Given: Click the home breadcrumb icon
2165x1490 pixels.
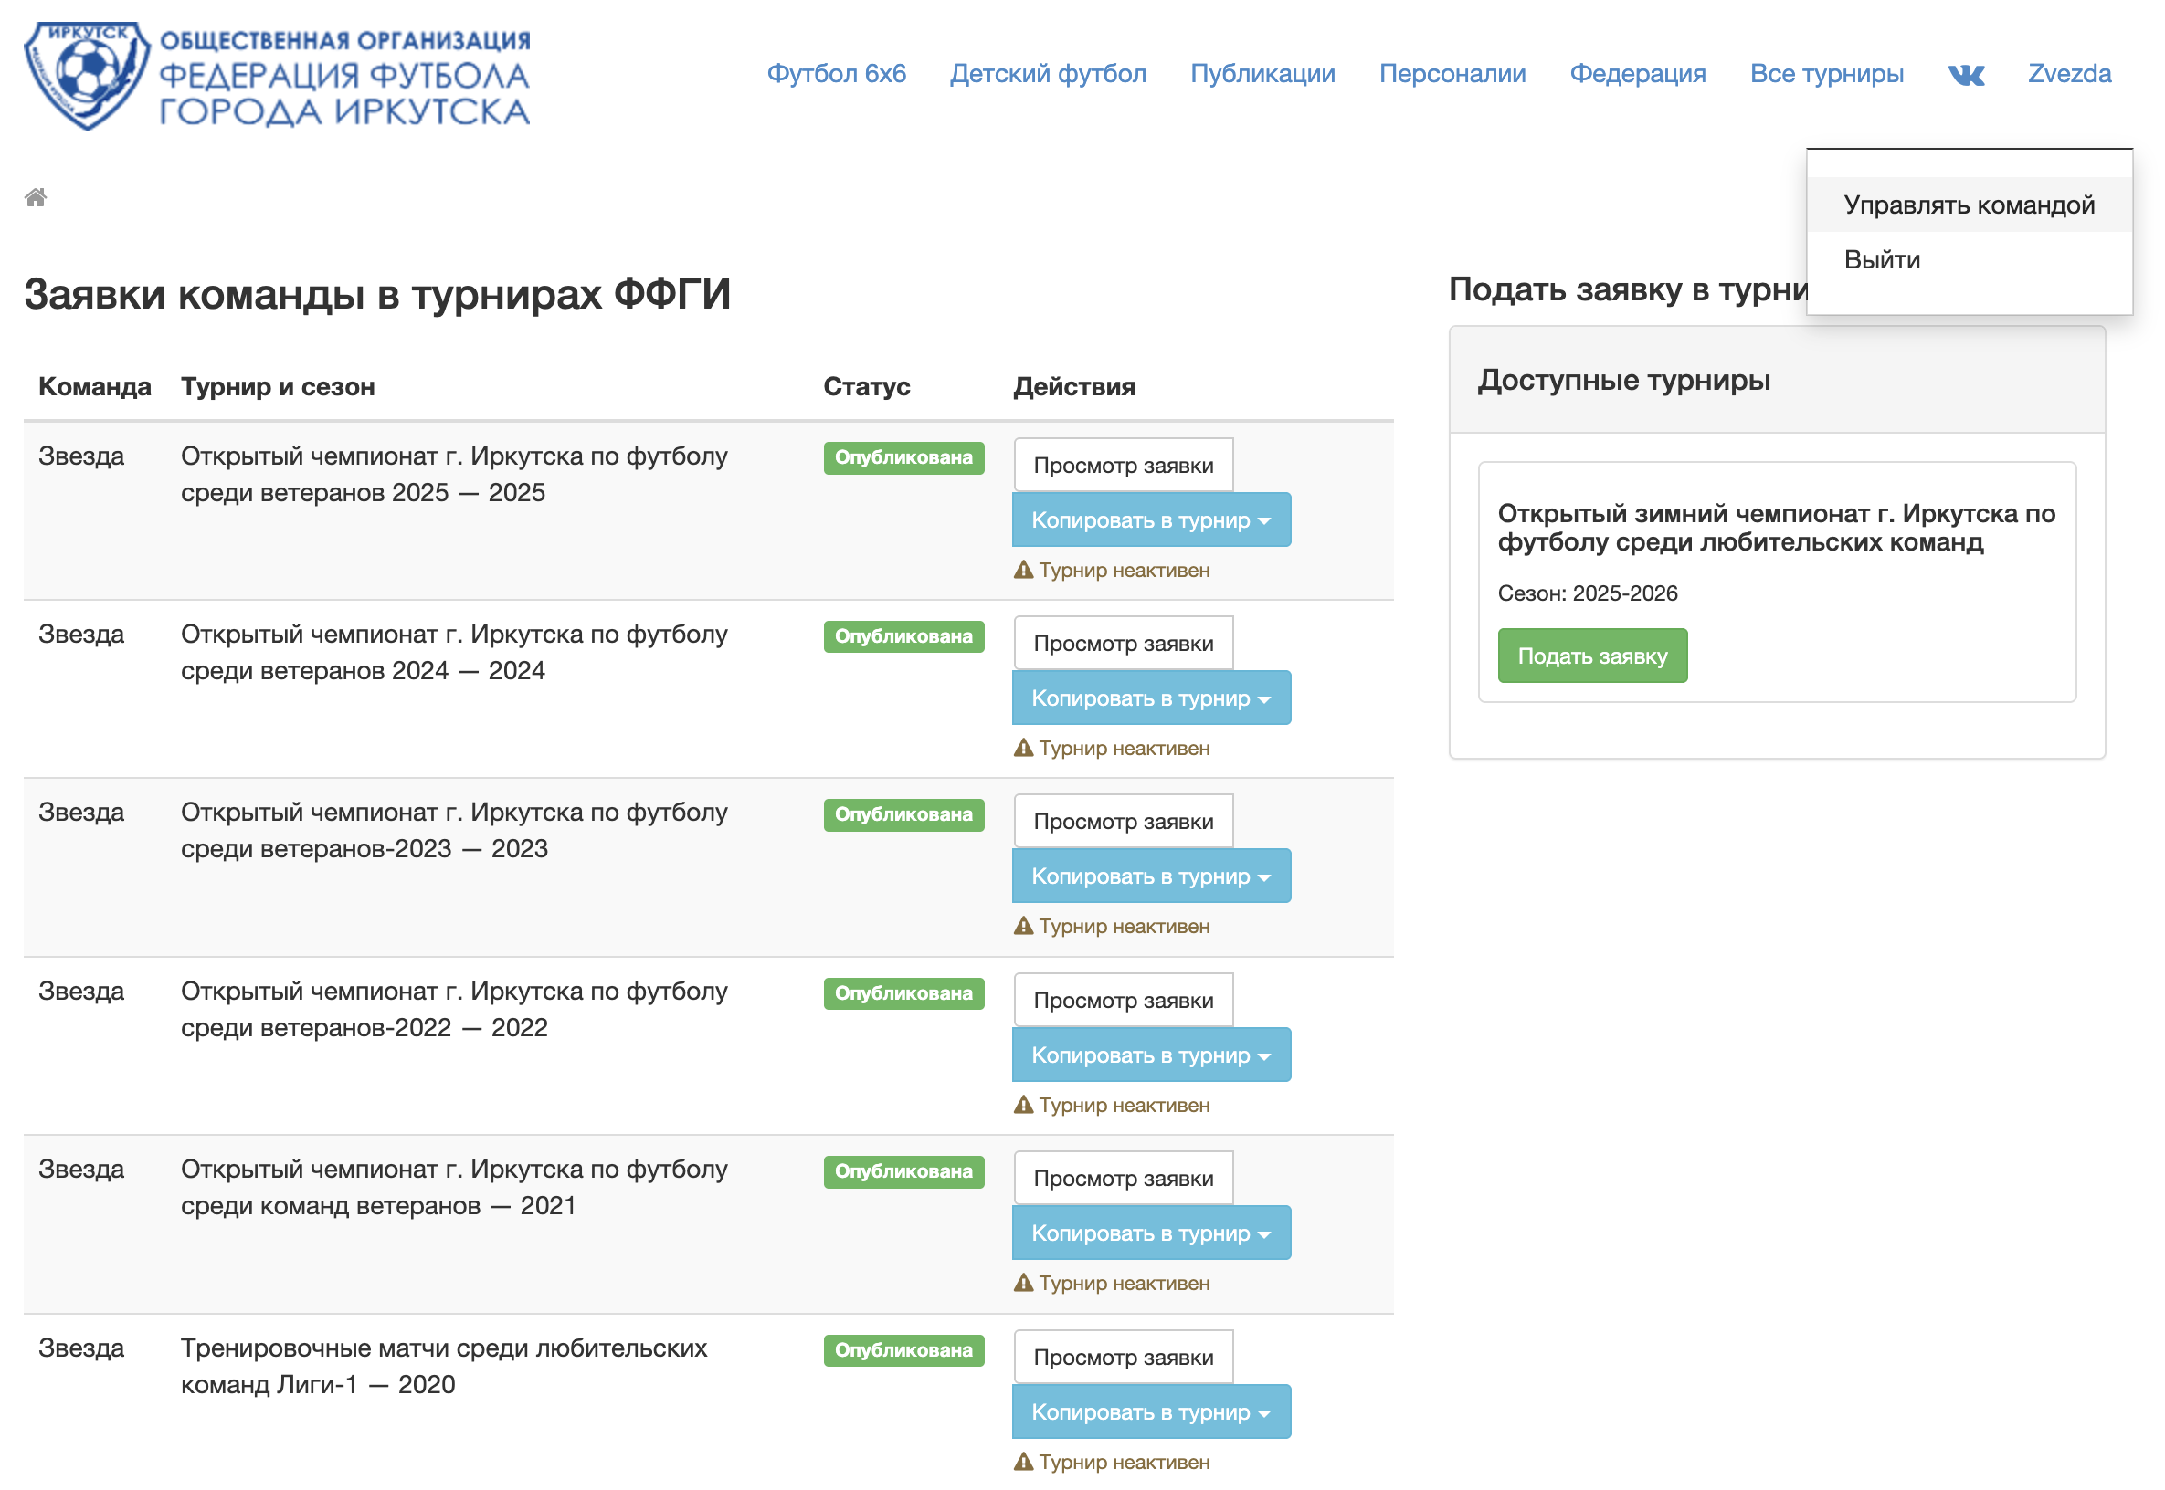Looking at the screenshot, I should point(36,197).
